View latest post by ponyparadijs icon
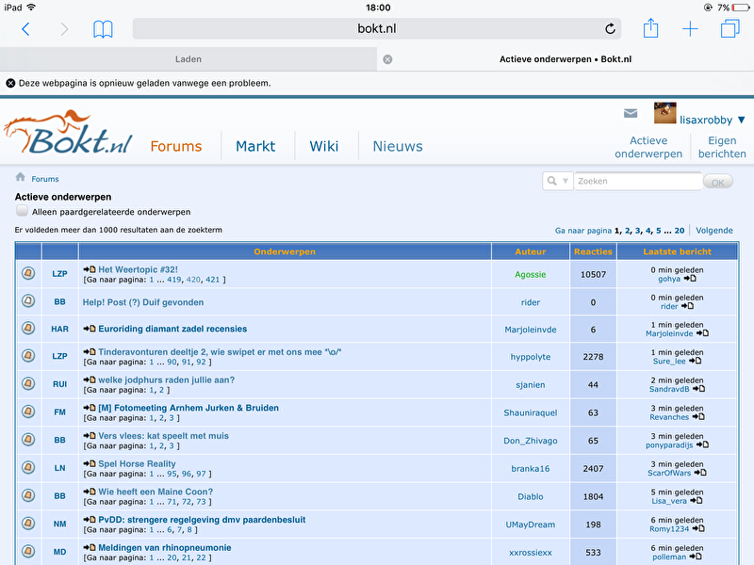 [x=702, y=444]
